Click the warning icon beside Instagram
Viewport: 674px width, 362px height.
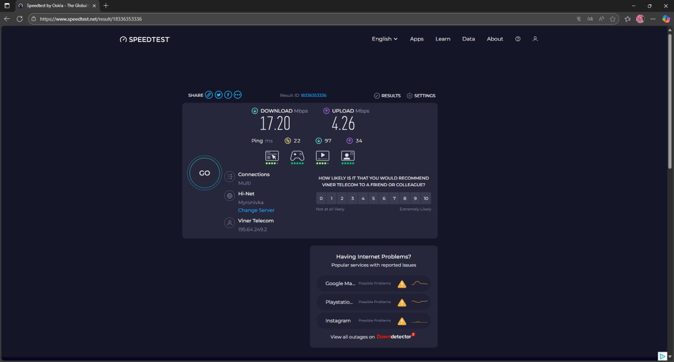point(402,321)
